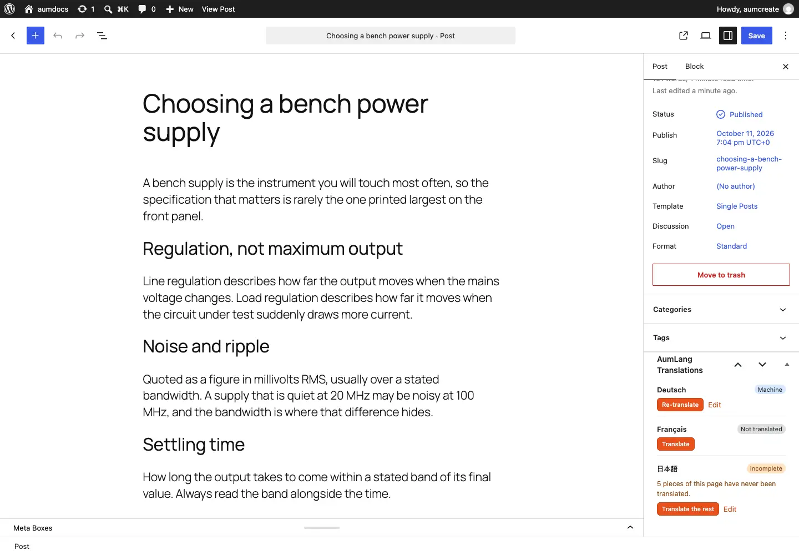Switch to the Block tab
The image size is (799, 555).
[694, 67]
